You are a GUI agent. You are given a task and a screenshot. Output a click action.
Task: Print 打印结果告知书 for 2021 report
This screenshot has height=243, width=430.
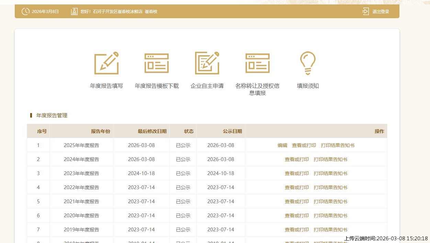(x=330, y=202)
